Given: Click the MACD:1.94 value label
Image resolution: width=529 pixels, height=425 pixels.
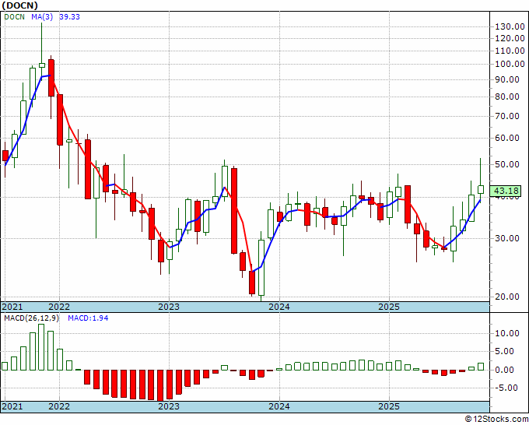Looking at the screenshot, I should pyautogui.click(x=89, y=318).
